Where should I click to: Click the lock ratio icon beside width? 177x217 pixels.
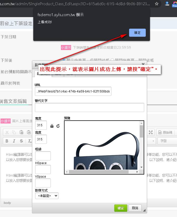(x=52, y=126)
